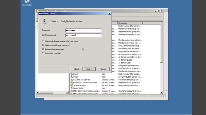Click 'All domain guests' description
Image resolution: width=206 pixels, height=115 pixels.
coord(125,60)
